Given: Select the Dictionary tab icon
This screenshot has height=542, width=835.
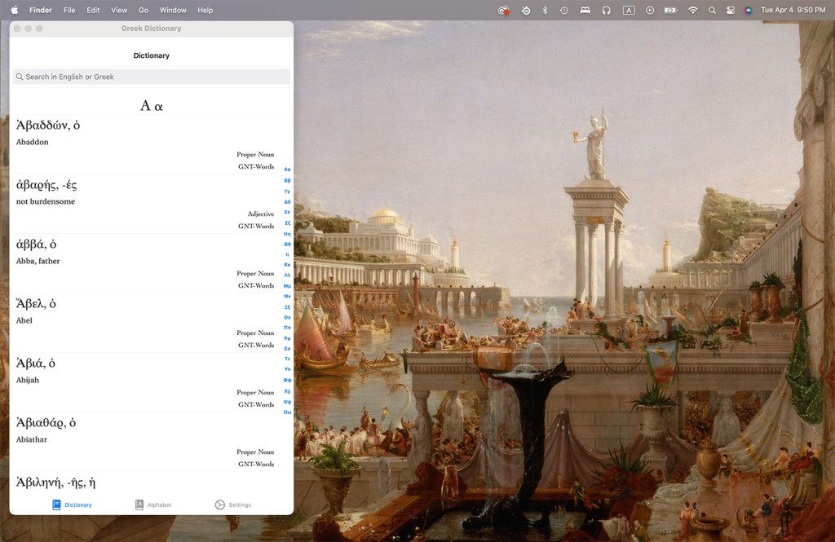Looking at the screenshot, I should point(57,505).
